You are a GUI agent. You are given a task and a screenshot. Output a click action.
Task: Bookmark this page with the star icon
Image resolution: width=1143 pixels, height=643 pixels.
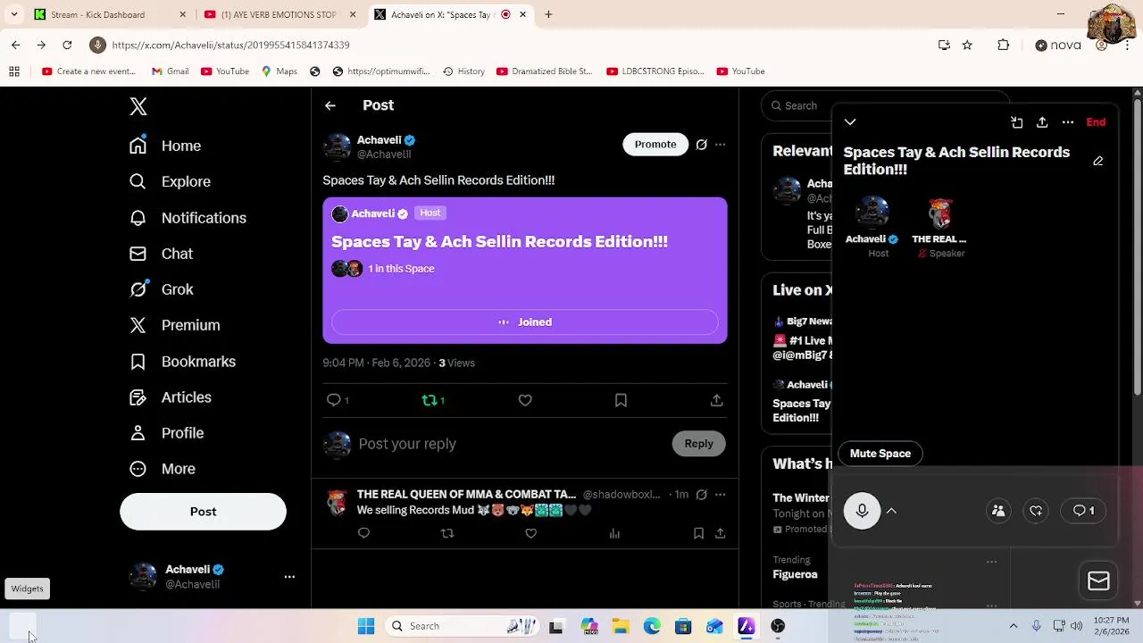(967, 45)
